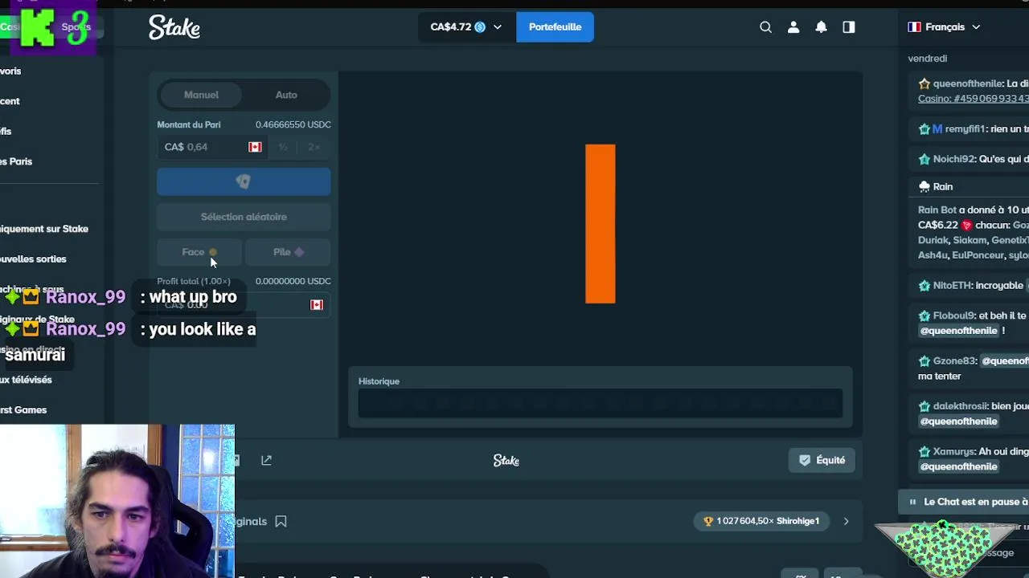Click the Canadian flag in bet amount field
The image size is (1029, 578).
click(x=255, y=147)
